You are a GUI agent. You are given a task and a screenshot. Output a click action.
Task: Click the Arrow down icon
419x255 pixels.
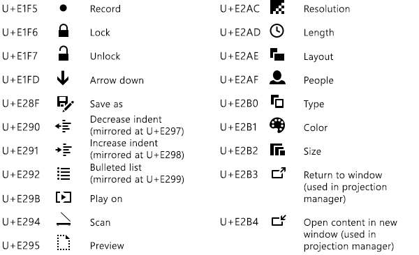click(x=63, y=78)
